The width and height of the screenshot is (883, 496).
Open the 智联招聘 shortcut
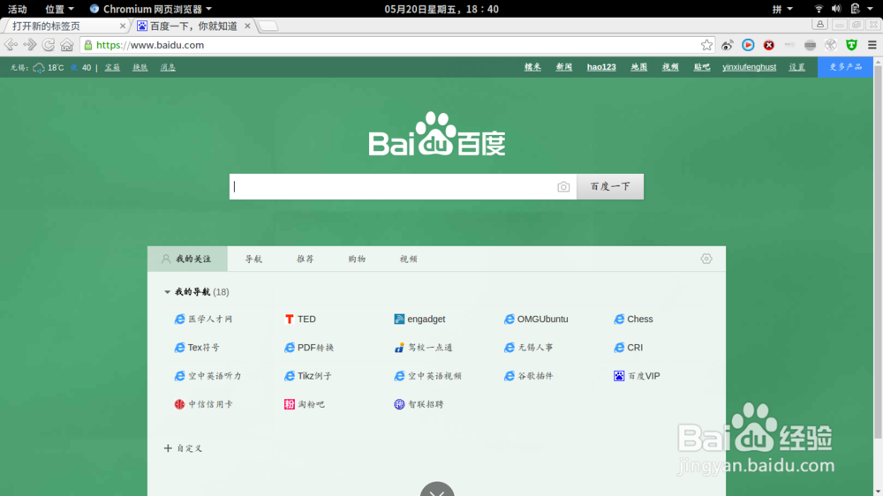pos(419,404)
